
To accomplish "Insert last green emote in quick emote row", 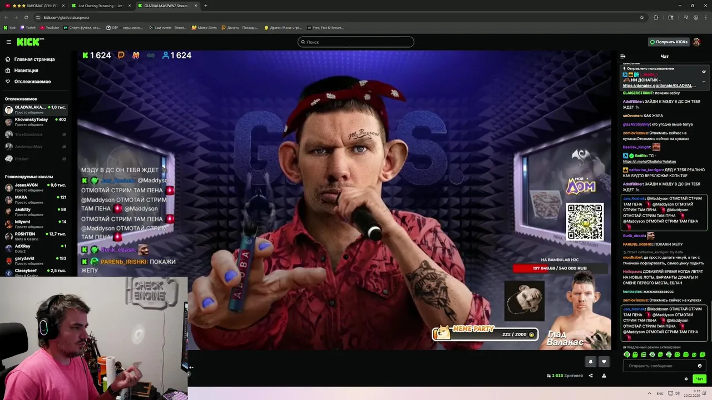I will 703,354.
